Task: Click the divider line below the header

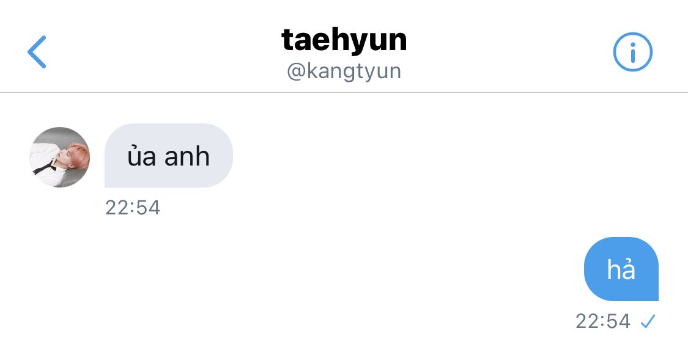Action: [x=344, y=92]
